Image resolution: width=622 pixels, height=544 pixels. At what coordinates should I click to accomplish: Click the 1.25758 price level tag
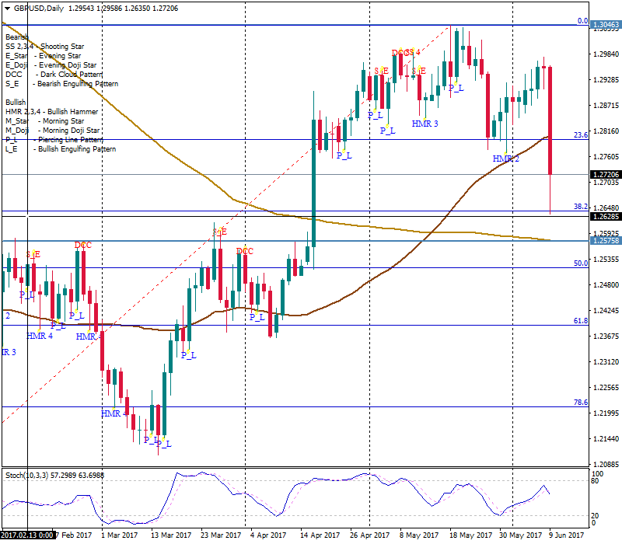(x=606, y=241)
